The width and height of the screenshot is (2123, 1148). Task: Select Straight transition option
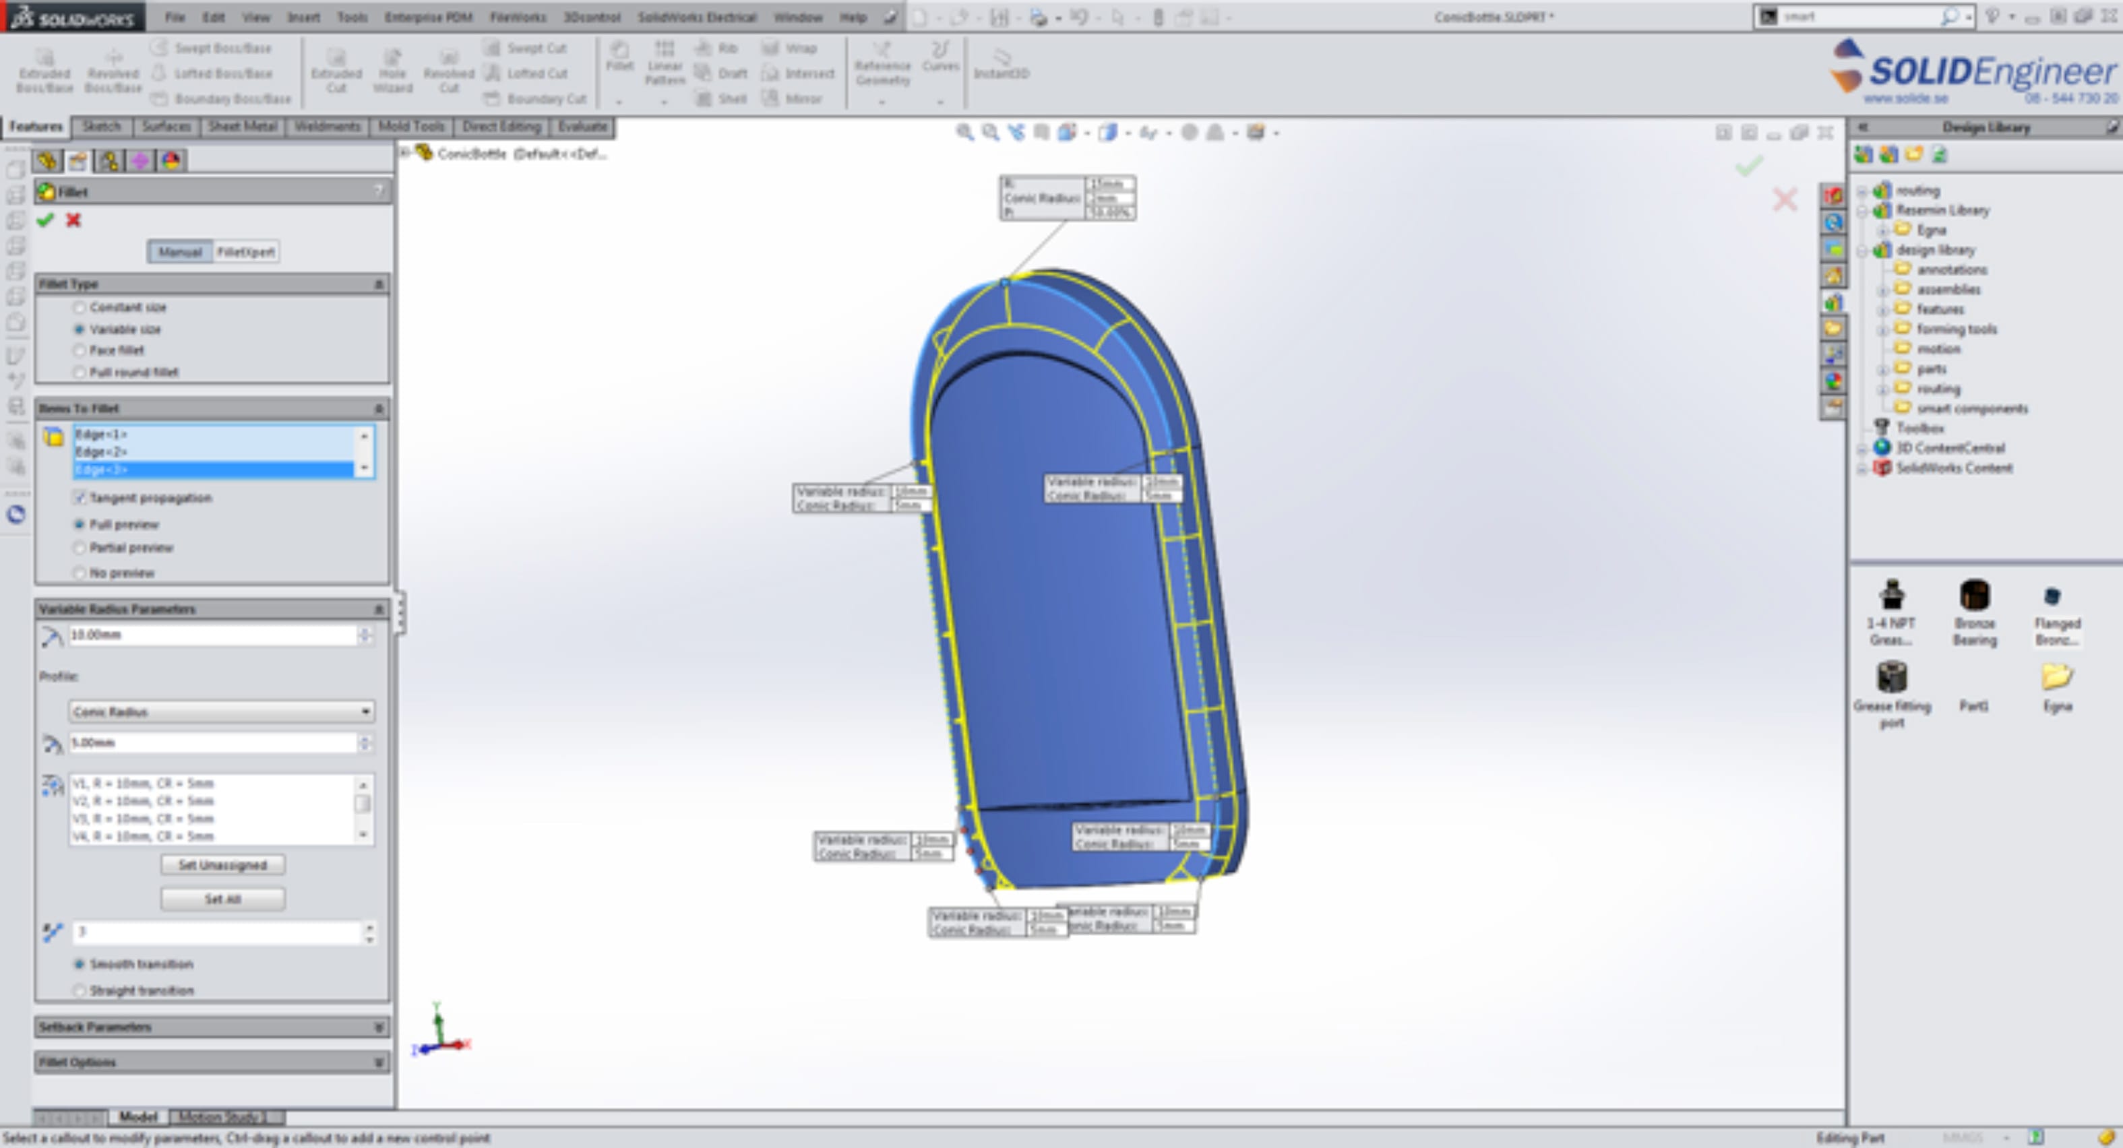point(80,990)
